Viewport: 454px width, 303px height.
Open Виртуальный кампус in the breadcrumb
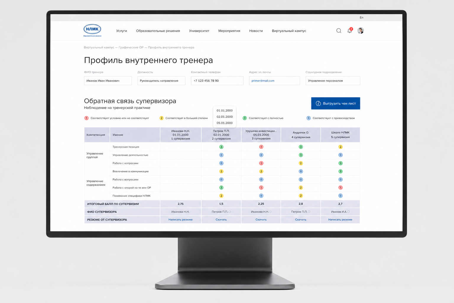point(99,47)
